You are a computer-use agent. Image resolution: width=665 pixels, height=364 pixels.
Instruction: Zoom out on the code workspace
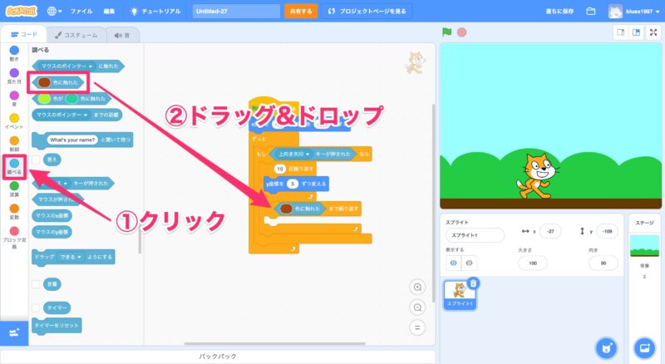pyautogui.click(x=418, y=307)
